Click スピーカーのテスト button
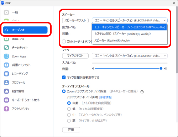Viewport: 178px width, 137px height. [x=75, y=20]
